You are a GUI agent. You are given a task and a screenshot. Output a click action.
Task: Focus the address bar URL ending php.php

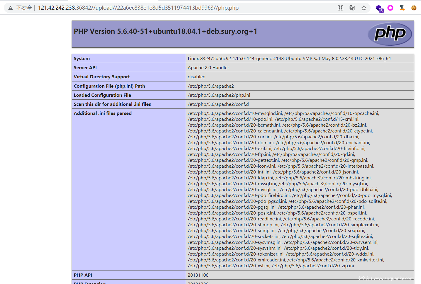tap(138, 8)
